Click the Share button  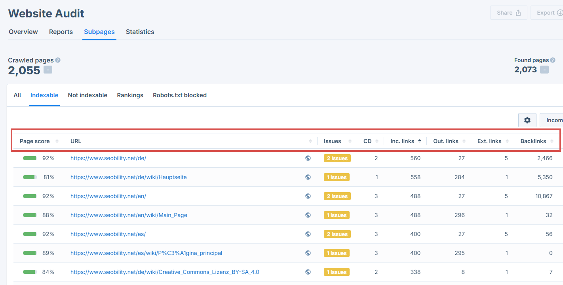(x=509, y=13)
